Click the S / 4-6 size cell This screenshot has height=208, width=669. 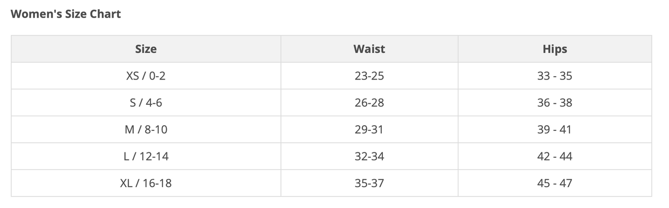(146, 103)
